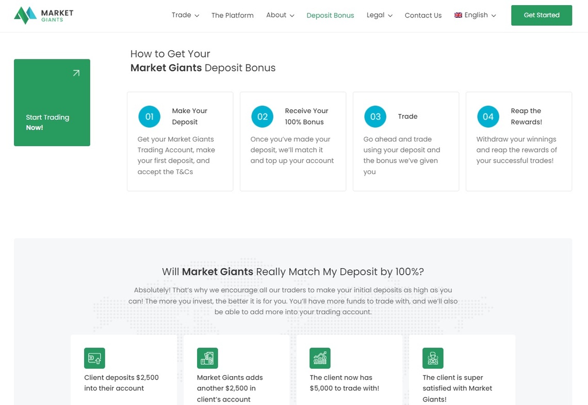This screenshot has height=405, width=588.
Task: Click the 'Get your Market Giants Trading Account' text
Action: (x=176, y=155)
